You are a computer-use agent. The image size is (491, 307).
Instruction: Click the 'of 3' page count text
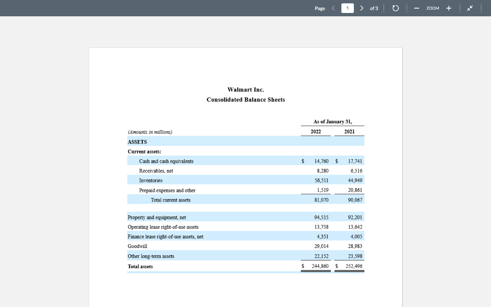coord(374,8)
